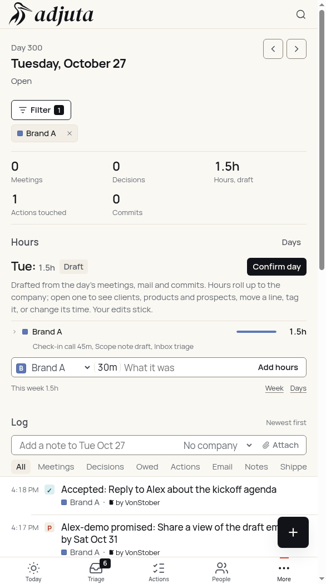Focus the What it was field
This screenshot has width=326, height=584.
(186, 368)
